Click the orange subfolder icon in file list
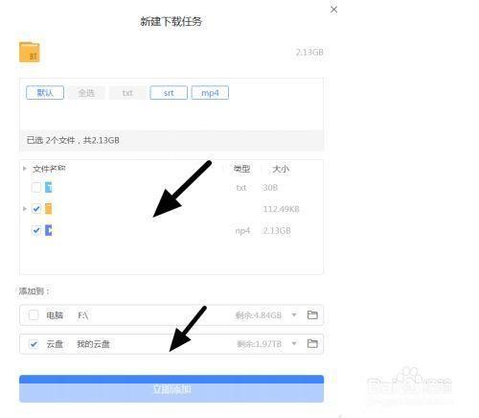The image size is (479, 418). pyautogui.click(x=48, y=209)
